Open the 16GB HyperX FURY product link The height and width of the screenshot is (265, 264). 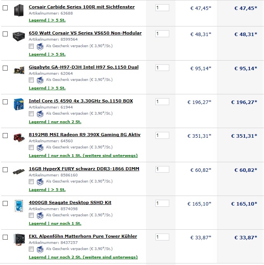[84, 169]
